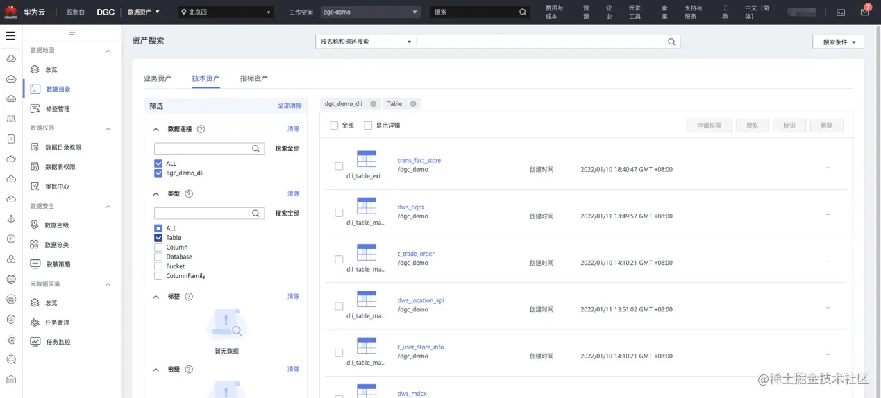Click the asset search text input

coord(542,42)
